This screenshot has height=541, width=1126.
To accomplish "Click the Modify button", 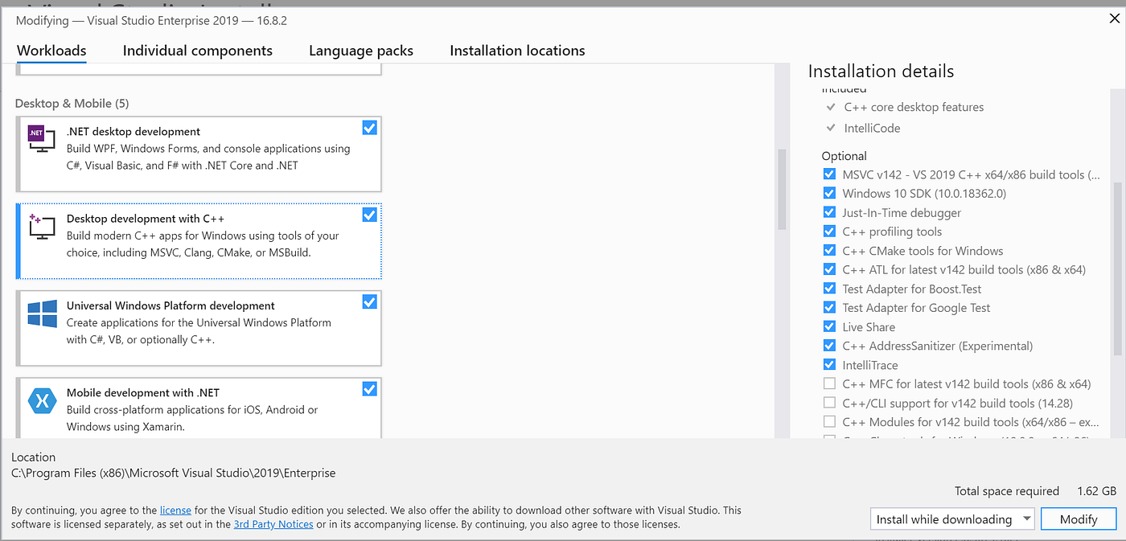I will click(x=1079, y=519).
